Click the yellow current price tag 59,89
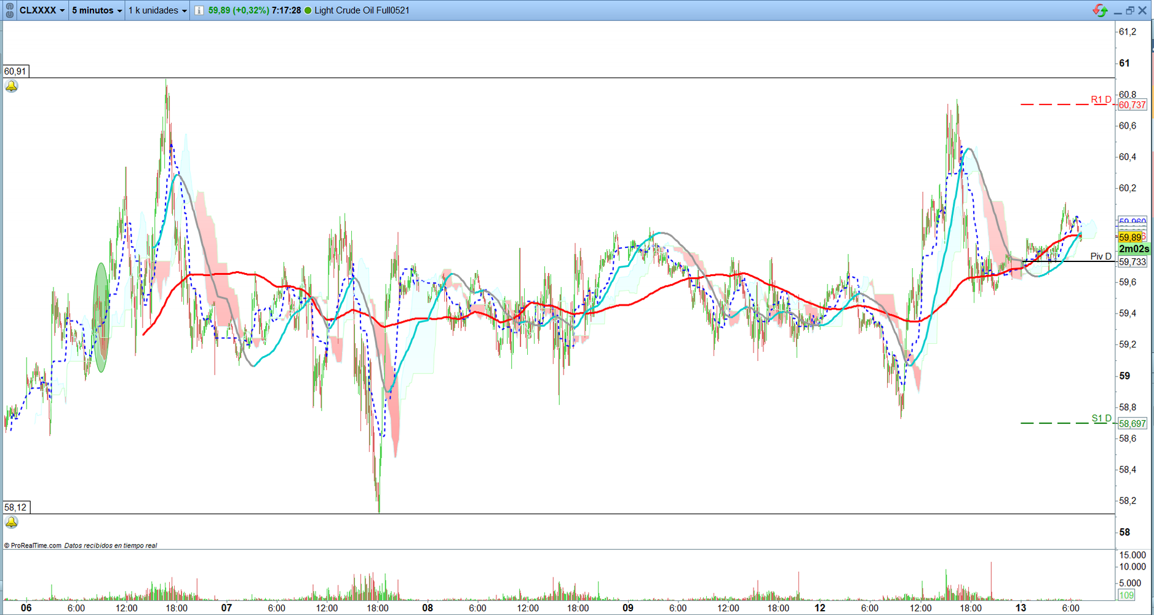 point(1130,237)
